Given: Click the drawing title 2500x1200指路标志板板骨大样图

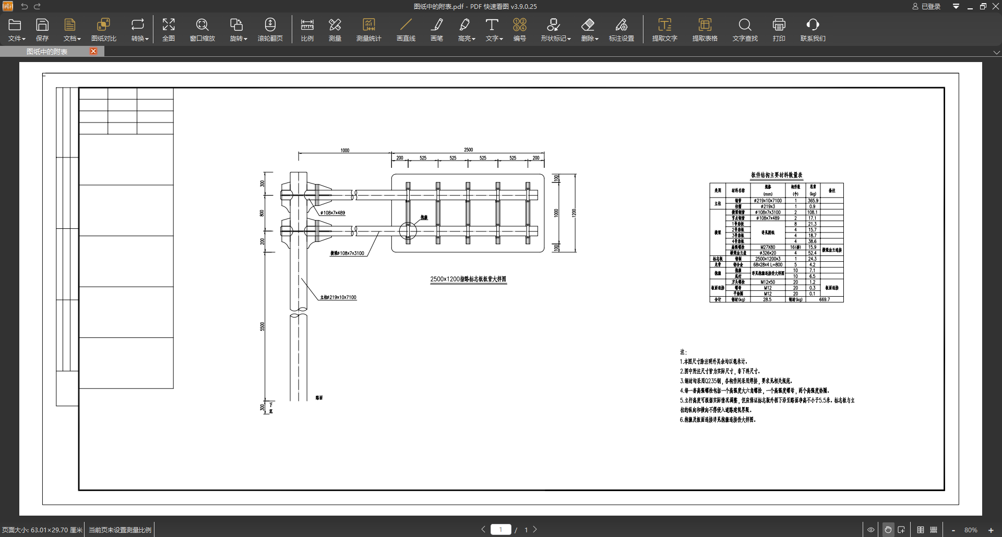Looking at the screenshot, I should [468, 279].
